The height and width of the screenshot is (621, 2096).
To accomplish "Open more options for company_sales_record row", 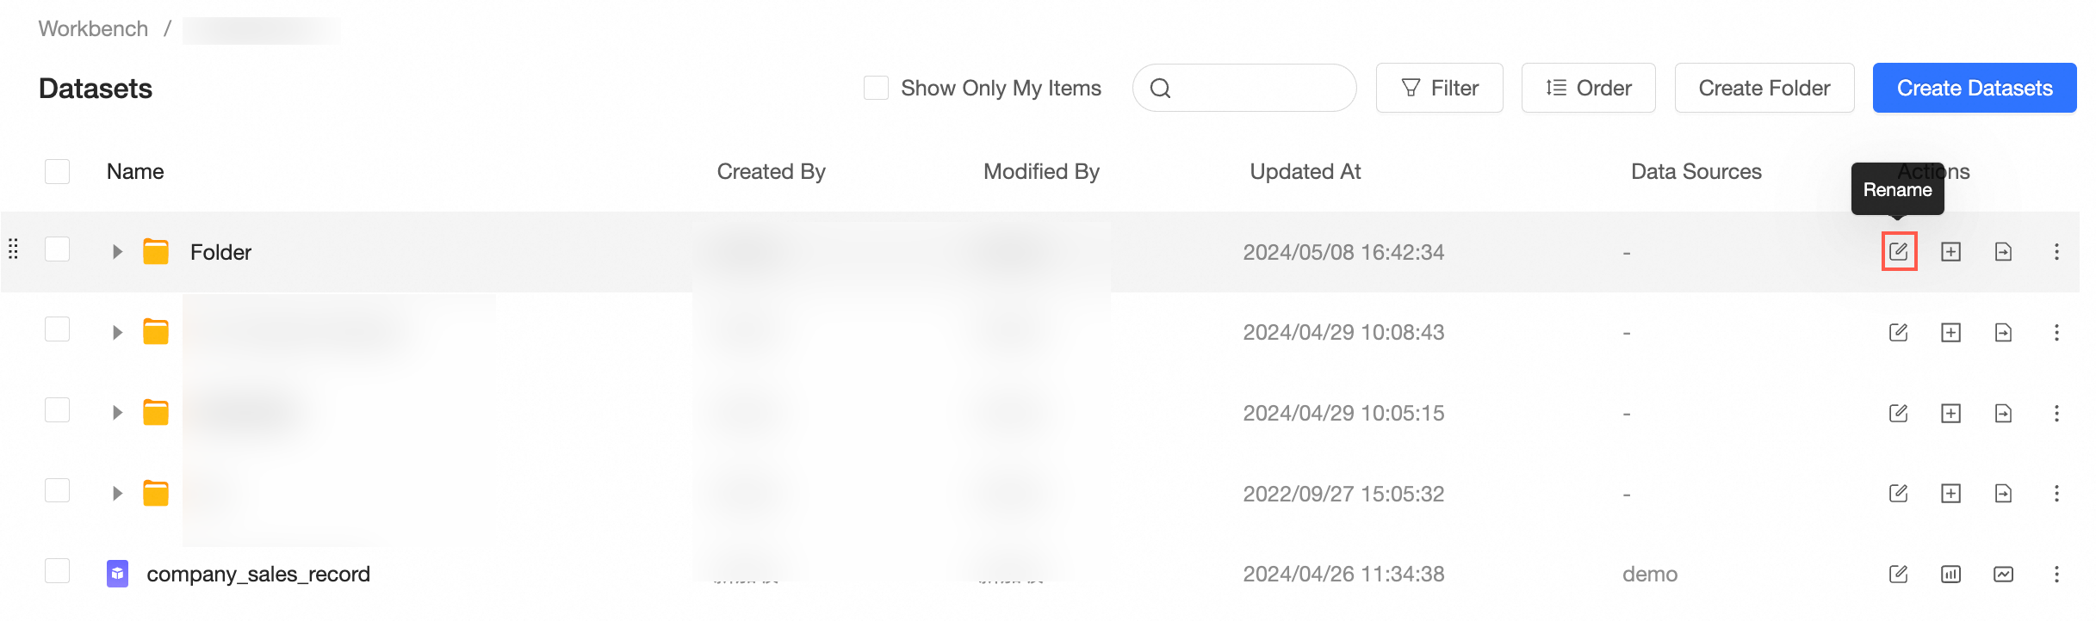I will (x=2056, y=574).
